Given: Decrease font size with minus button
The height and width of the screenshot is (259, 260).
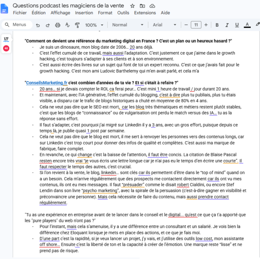Looking at the screenshot, I should pyautogui.click(x=186, y=25).
